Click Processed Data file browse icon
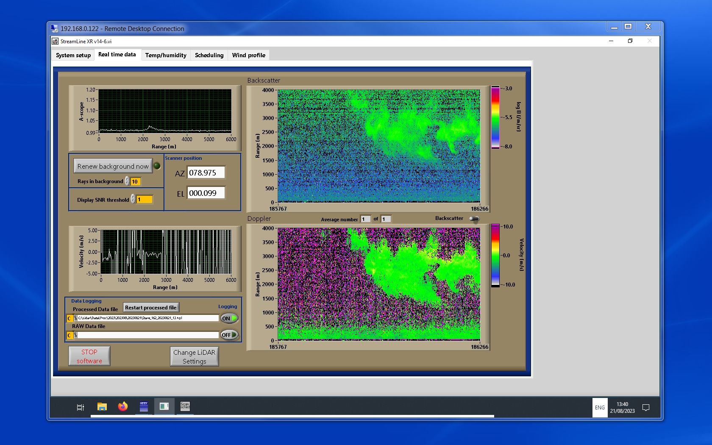The height and width of the screenshot is (445, 712). [75, 318]
